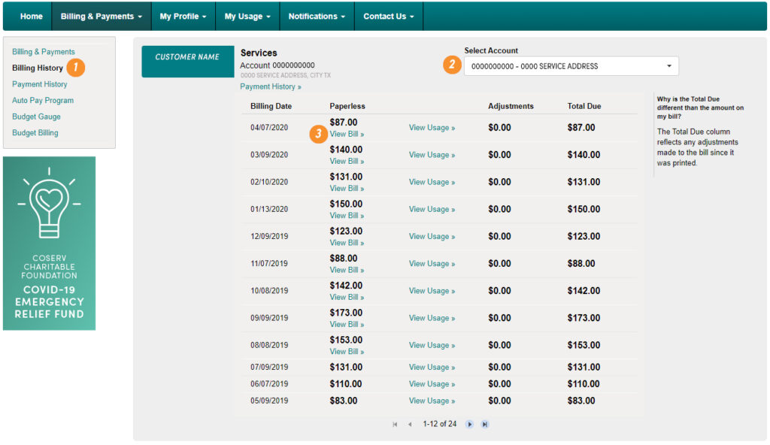
Task: Open the Contact Us menu
Action: [384, 16]
